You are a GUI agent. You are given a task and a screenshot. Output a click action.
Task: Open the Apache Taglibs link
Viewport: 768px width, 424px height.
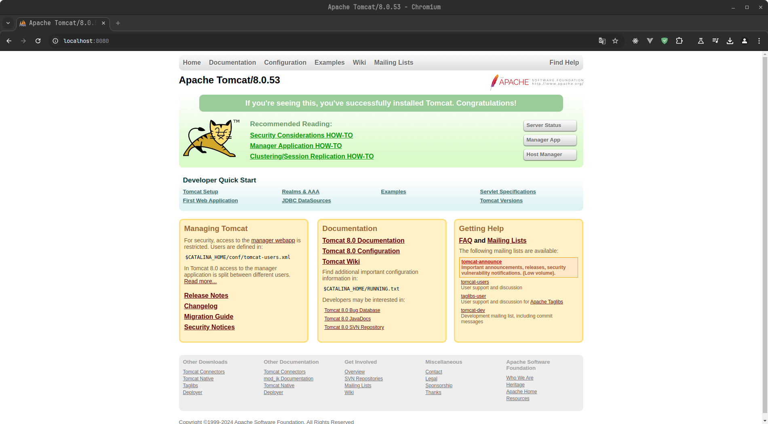pos(546,302)
